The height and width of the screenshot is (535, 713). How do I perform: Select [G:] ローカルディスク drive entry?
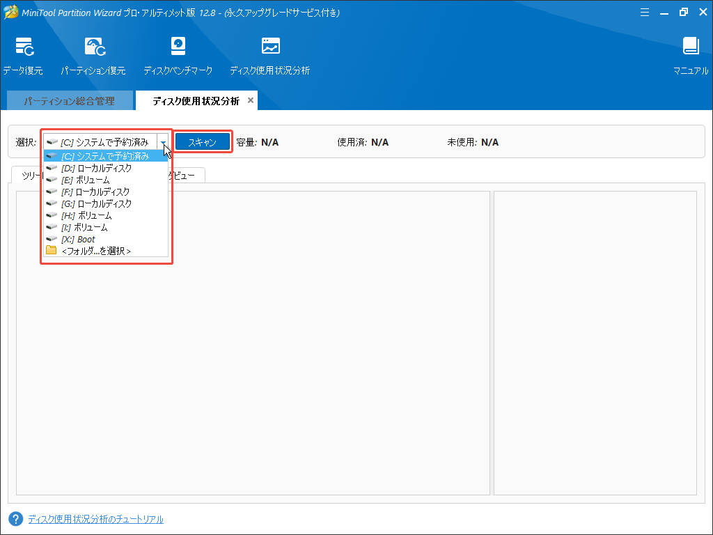point(106,203)
